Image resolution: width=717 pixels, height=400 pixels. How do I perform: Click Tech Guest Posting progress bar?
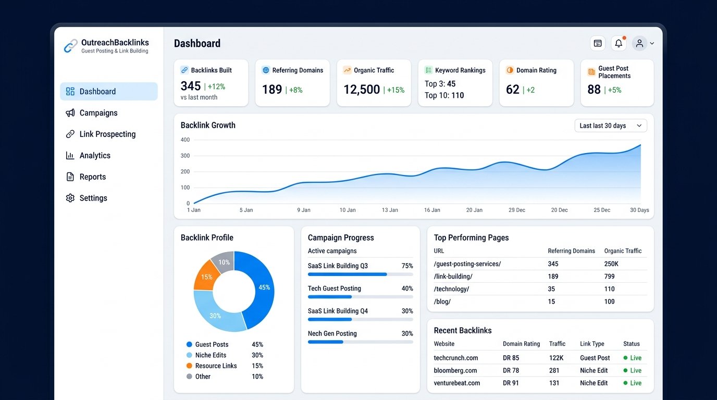point(361,297)
